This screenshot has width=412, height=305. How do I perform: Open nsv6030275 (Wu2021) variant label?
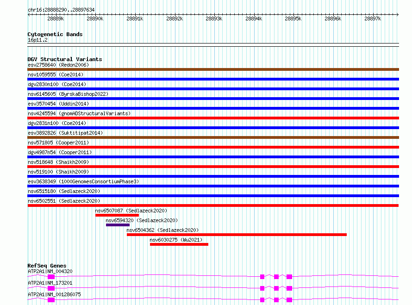176,240
